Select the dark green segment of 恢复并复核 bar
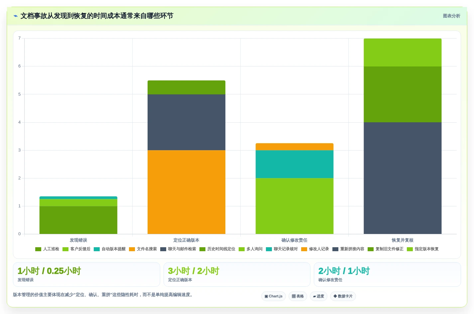This screenshot has height=314, width=474. [403, 94]
